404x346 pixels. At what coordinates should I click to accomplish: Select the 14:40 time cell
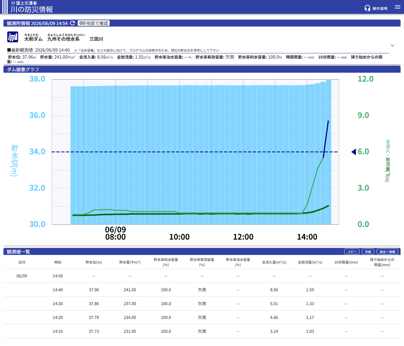click(58, 290)
